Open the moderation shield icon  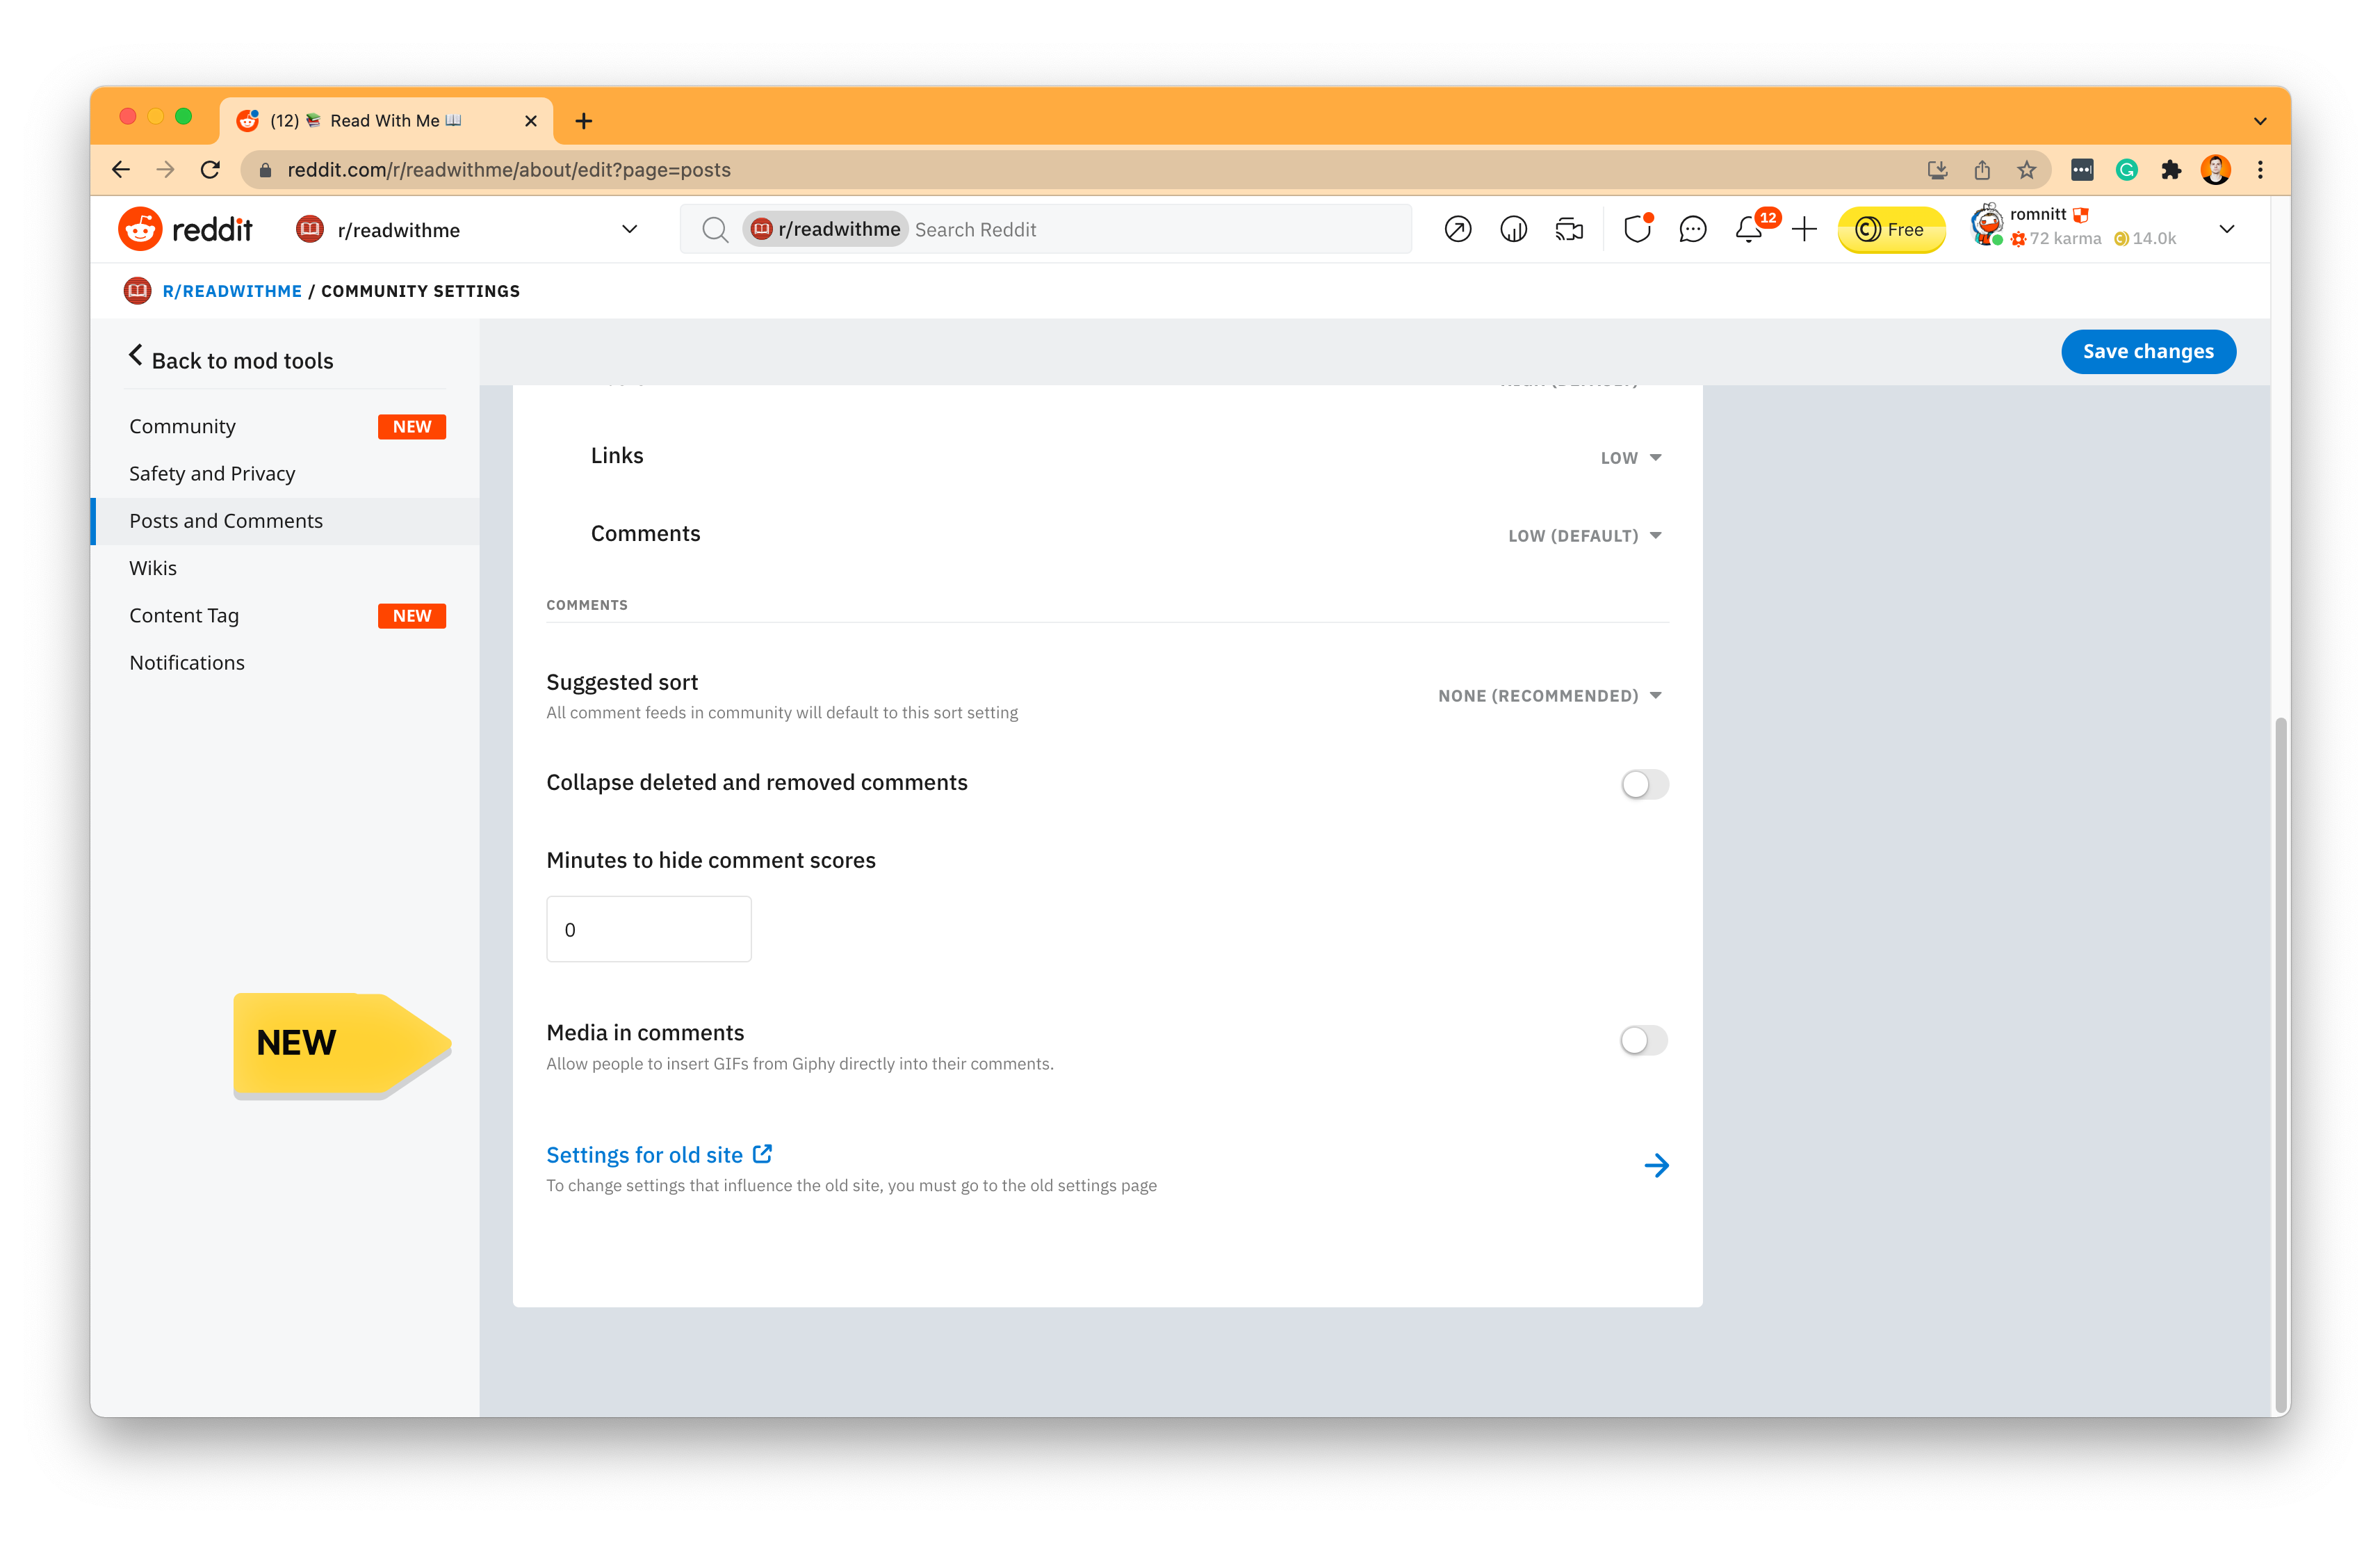[1636, 230]
